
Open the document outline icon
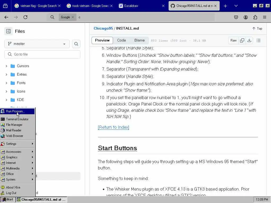click(259, 40)
